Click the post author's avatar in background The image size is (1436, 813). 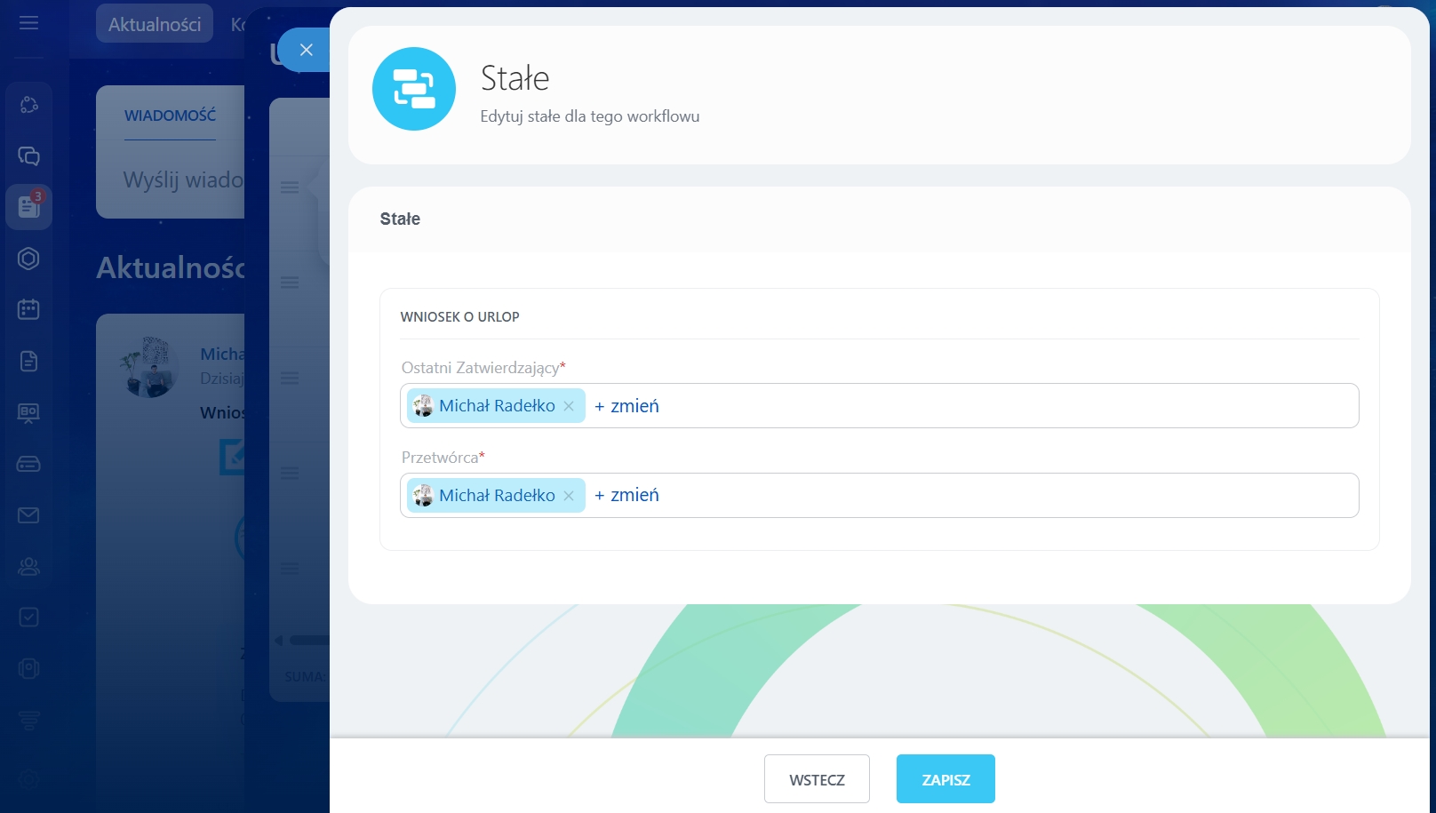[x=149, y=367]
